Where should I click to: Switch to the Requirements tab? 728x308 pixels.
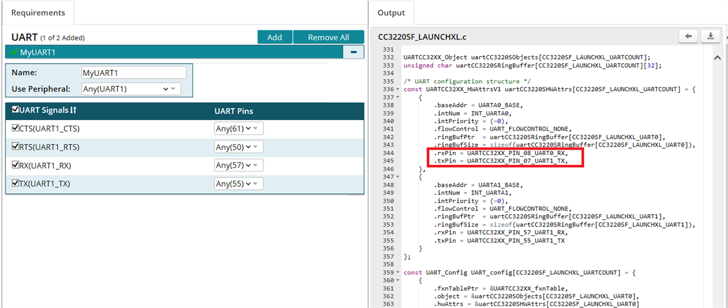37,12
